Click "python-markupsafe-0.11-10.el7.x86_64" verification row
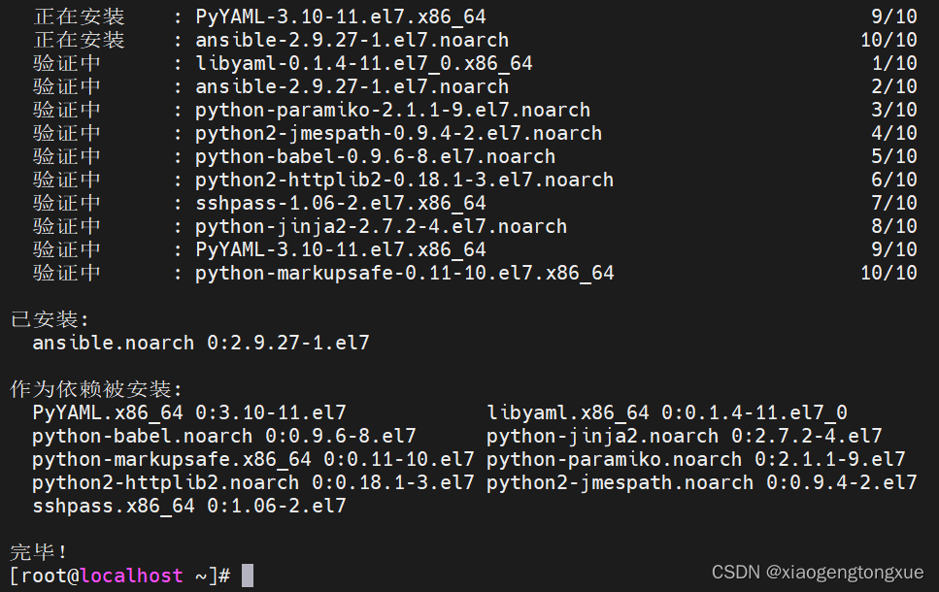 tap(405, 273)
